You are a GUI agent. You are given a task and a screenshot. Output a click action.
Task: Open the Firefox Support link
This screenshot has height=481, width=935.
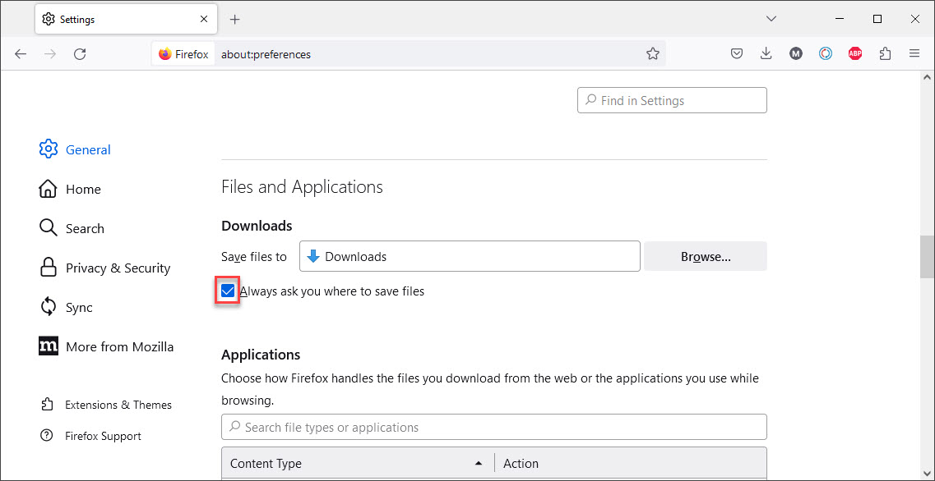[x=103, y=437]
